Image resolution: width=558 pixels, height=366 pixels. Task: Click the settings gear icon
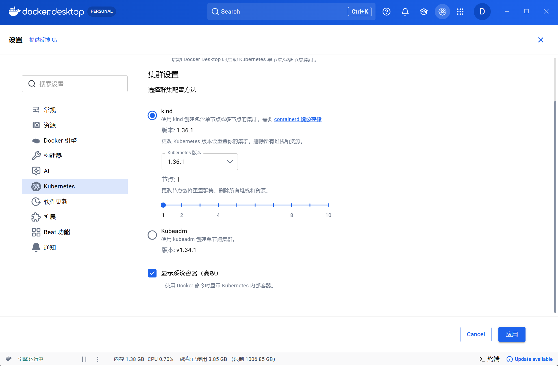(x=442, y=12)
